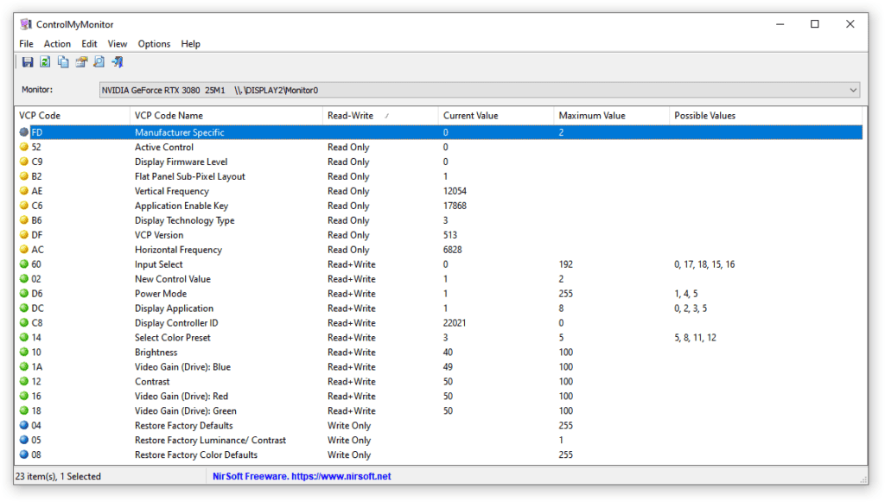Viewport: 885px width, 502px height.
Task: Select the Active Control row
Action: [439, 147]
